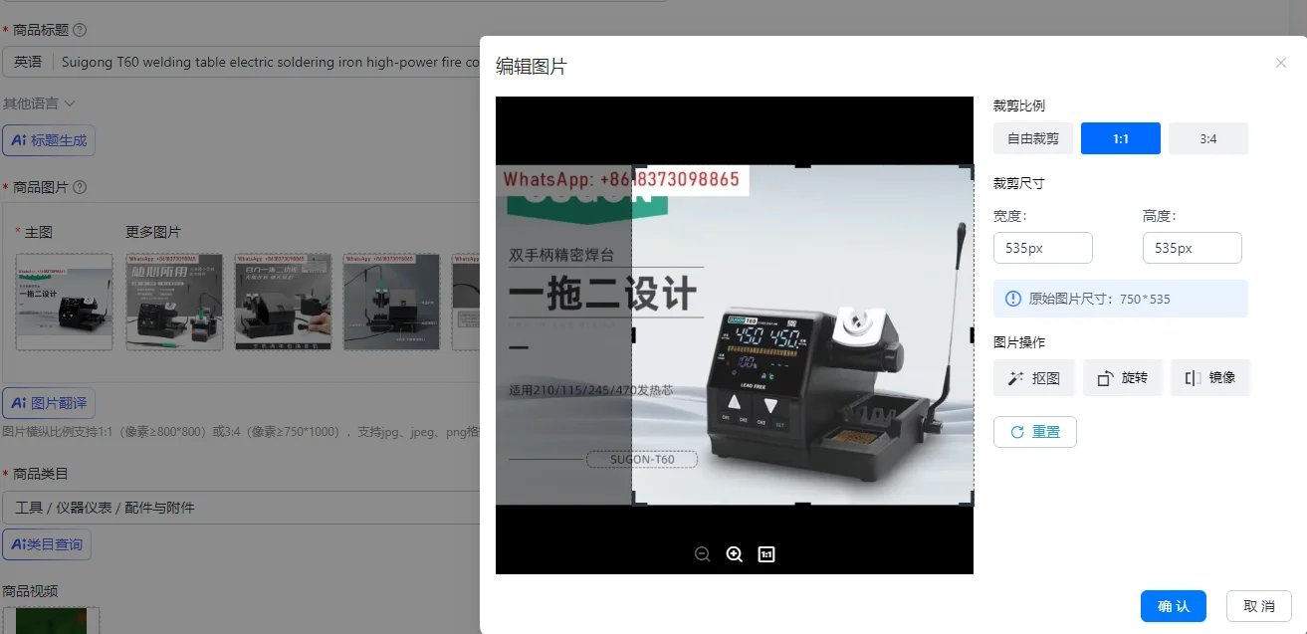Cancel with the 取消 button
This screenshot has height=634, width=1307.
tap(1259, 606)
